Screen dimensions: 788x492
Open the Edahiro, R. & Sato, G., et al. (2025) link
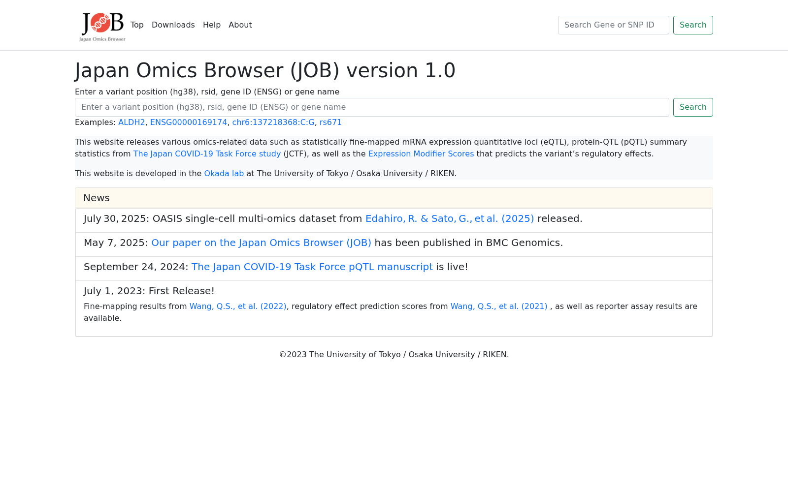click(x=450, y=218)
